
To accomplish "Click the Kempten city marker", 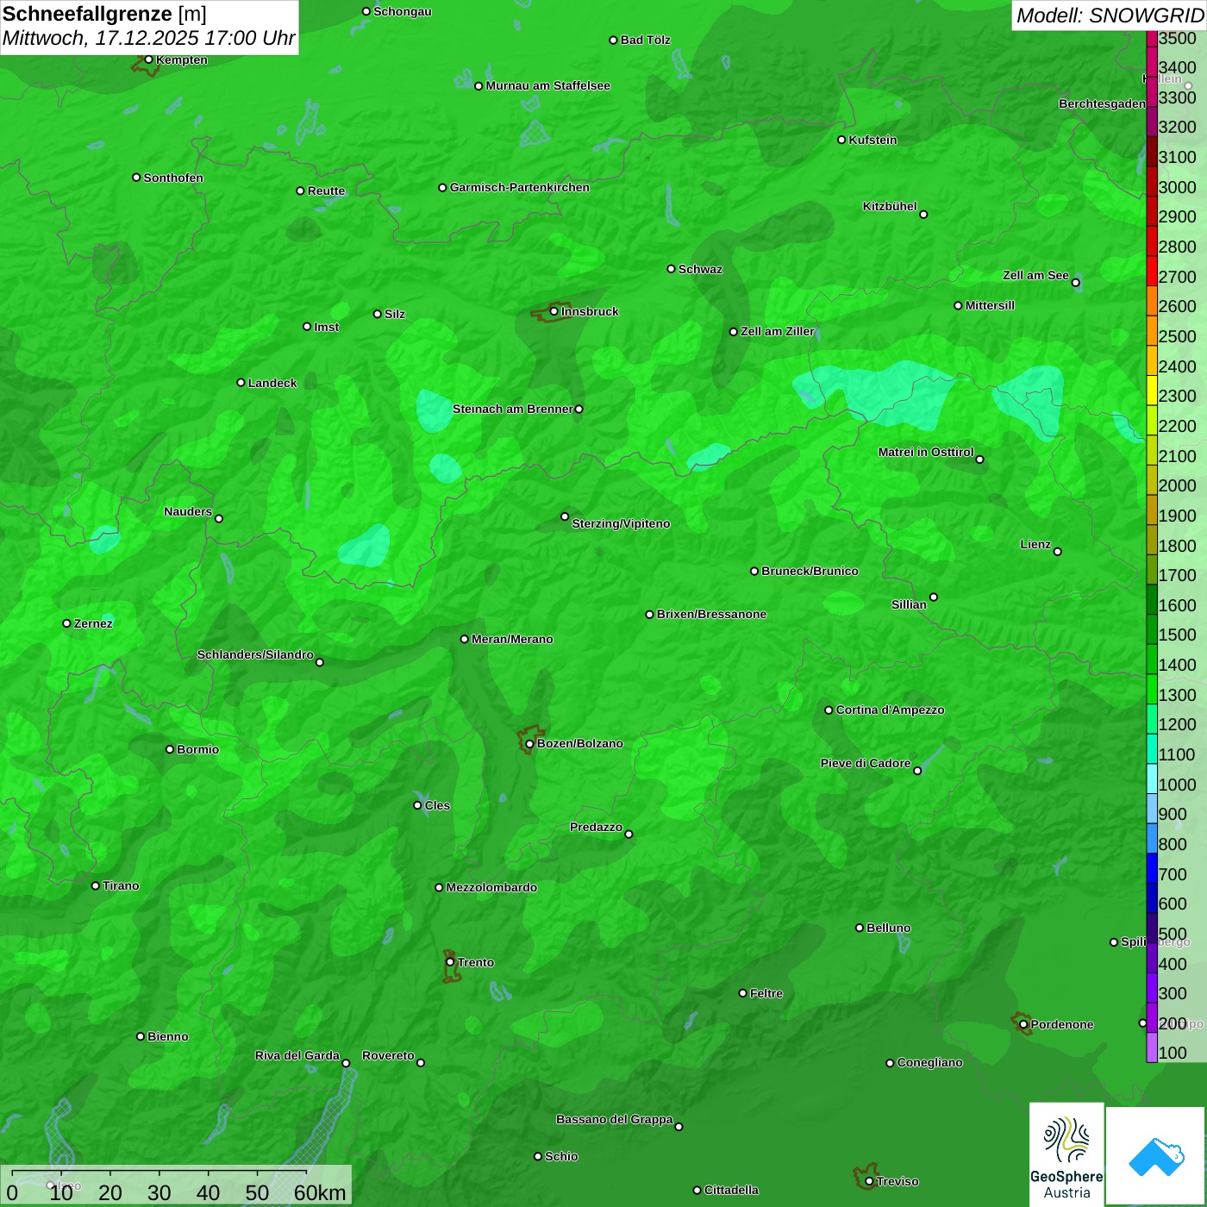I will coord(148,59).
